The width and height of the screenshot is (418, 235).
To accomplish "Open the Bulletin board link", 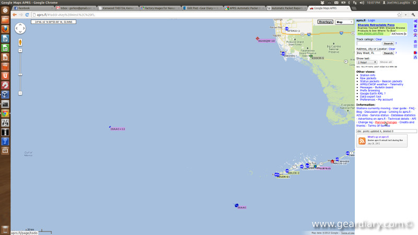I will 384,87.
